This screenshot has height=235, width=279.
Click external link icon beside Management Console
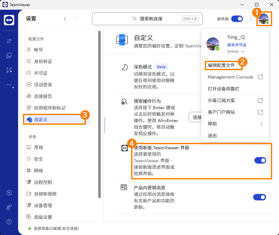pos(260,77)
